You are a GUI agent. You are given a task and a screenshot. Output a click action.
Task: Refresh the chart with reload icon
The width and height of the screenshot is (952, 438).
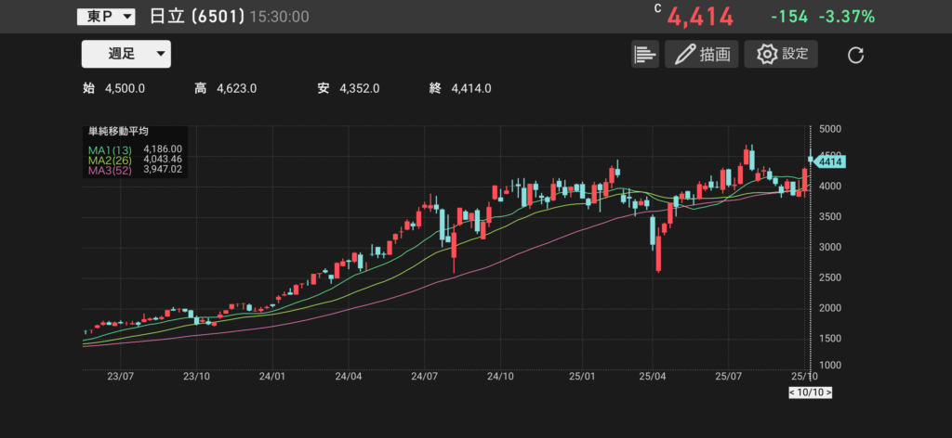(856, 56)
